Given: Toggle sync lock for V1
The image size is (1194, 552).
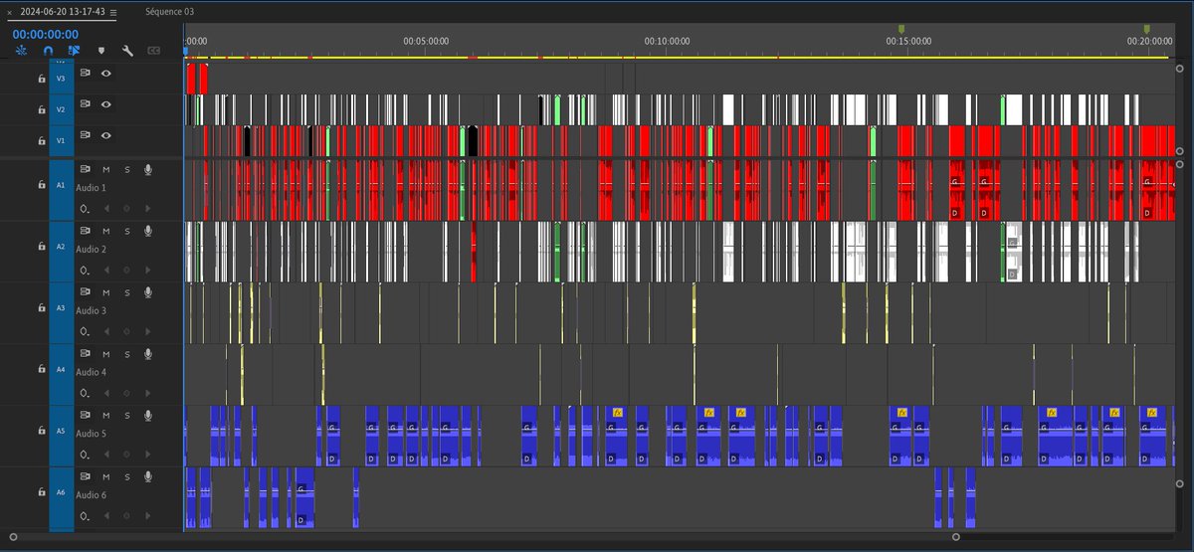Looking at the screenshot, I should point(86,135).
